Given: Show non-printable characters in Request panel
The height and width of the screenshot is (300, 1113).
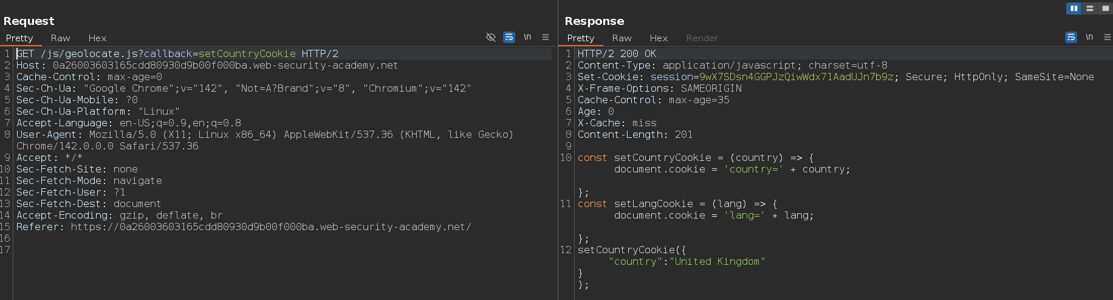Looking at the screenshot, I should tap(527, 38).
